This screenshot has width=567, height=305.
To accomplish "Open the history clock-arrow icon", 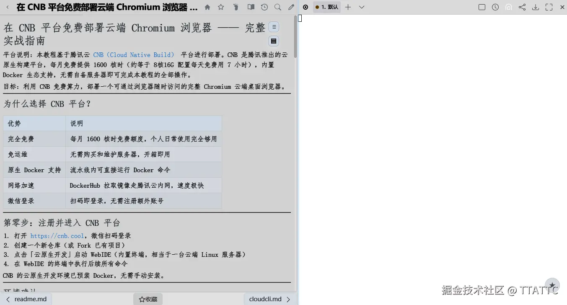I will 264,7.
